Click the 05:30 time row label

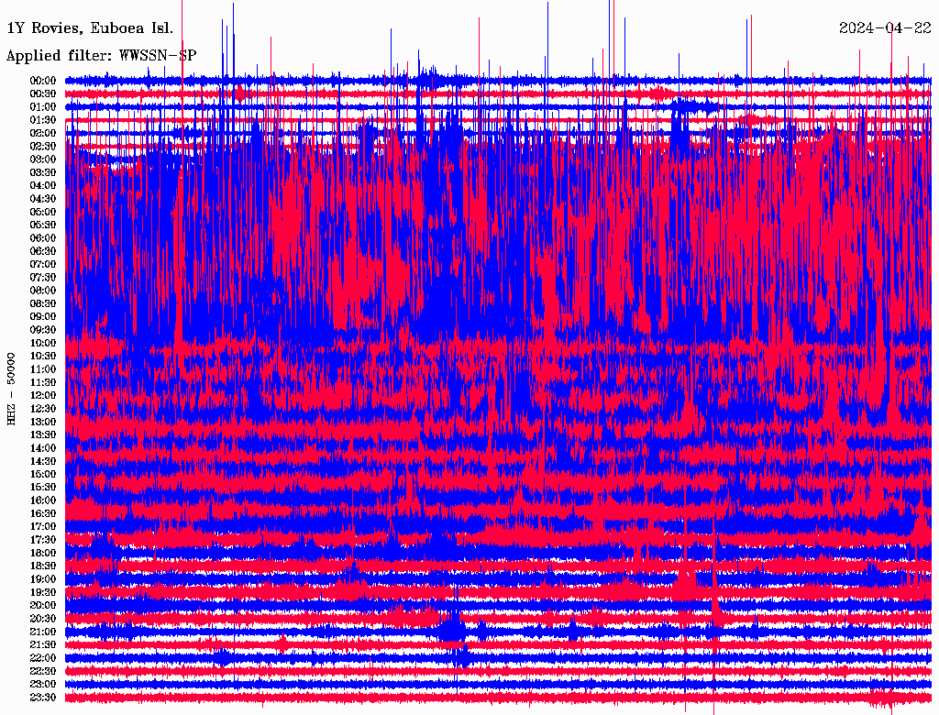click(43, 225)
